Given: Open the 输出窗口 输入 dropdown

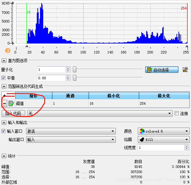Looking at the screenshot, I should [71, 140].
